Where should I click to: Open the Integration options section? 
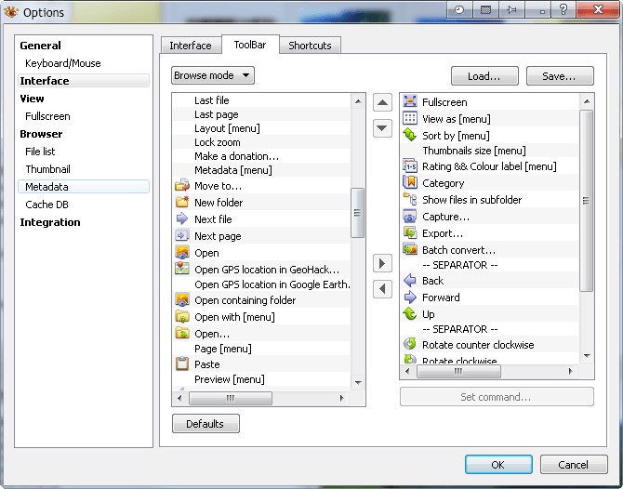[50, 222]
